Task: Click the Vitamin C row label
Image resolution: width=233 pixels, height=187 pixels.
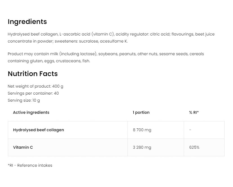Action: point(23,147)
